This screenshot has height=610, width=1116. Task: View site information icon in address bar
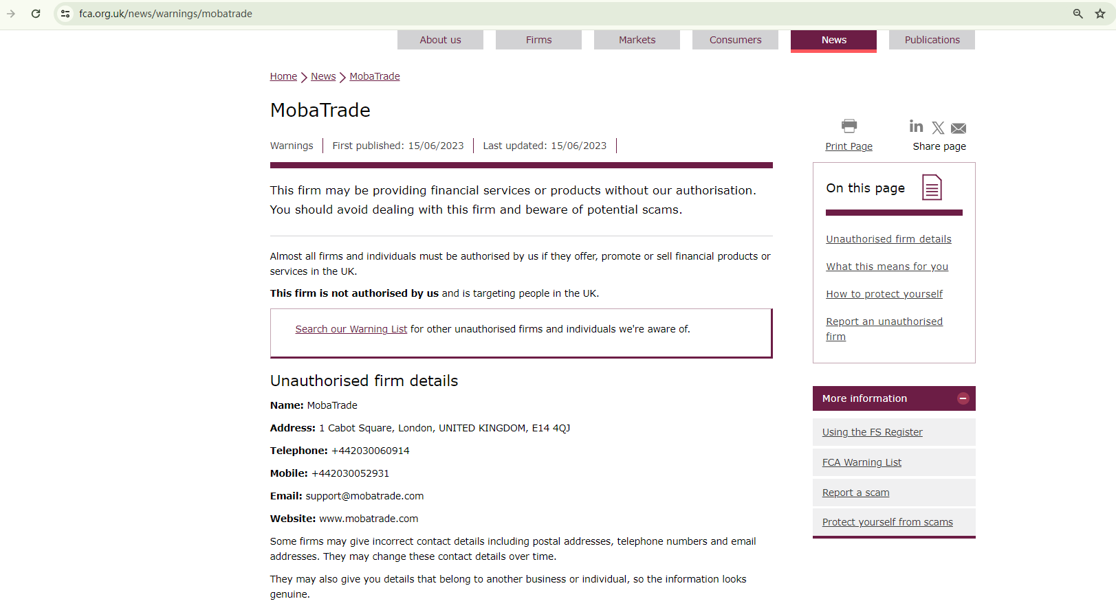tap(65, 14)
